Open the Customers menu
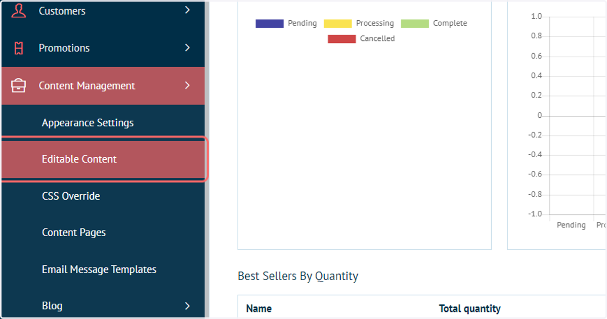This screenshot has width=607, height=319. [x=103, y=10]
